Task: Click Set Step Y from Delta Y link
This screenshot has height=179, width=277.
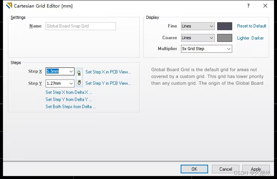Action: 69,99
